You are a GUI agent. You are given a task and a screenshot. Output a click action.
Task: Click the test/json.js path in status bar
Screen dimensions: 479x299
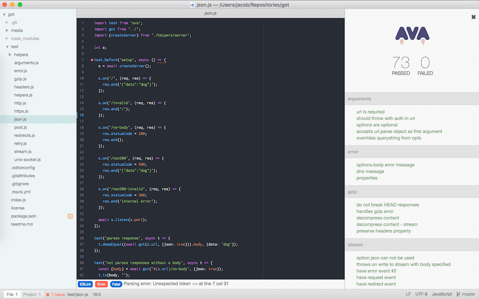(x=78, y=294)
